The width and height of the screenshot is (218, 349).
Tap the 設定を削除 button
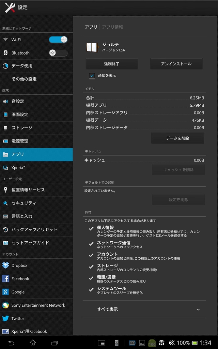tap(178, 200)
